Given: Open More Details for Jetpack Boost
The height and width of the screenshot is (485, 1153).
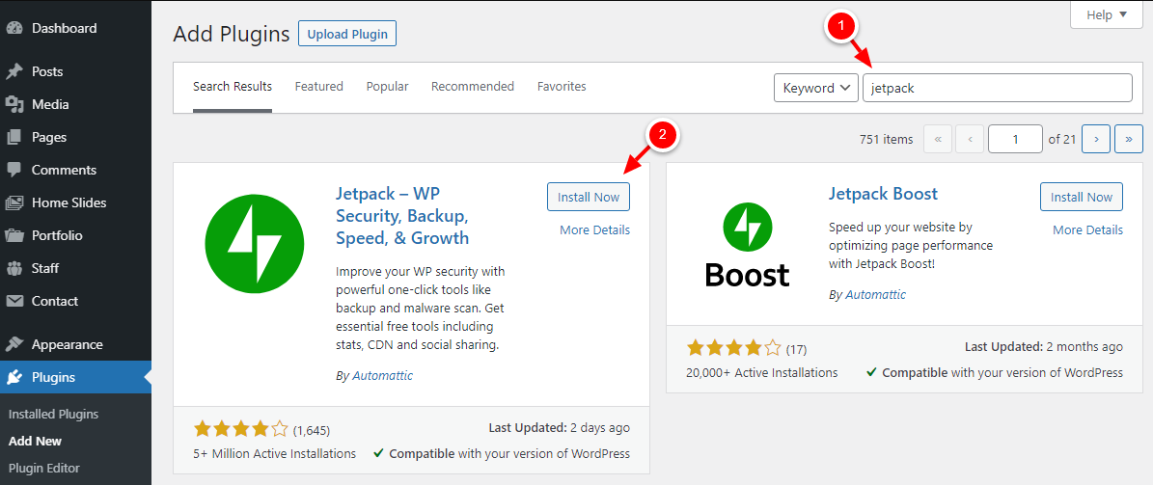Looking at the screenshot, I should [x=1087, y=229].
